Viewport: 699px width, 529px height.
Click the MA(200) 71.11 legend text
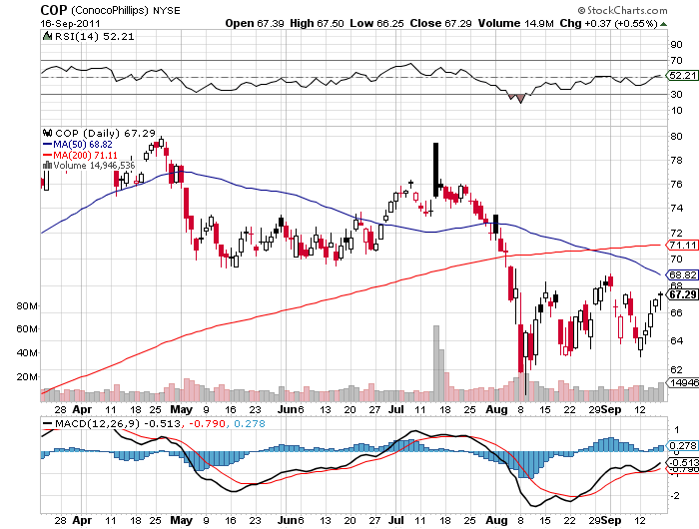tap(85, 155)
